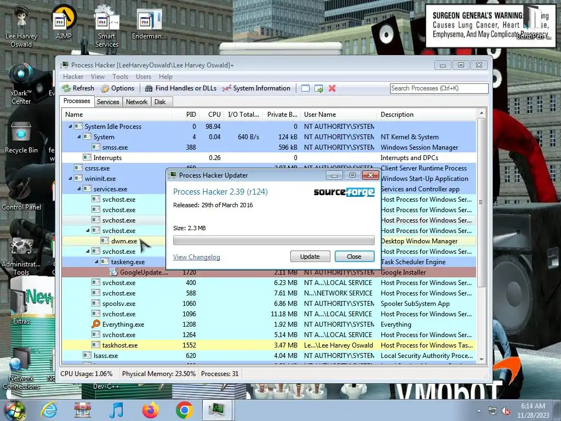Select the Interrupts row
The width and height of the screenshot is (561, 421).
click(x=269, y=157)
